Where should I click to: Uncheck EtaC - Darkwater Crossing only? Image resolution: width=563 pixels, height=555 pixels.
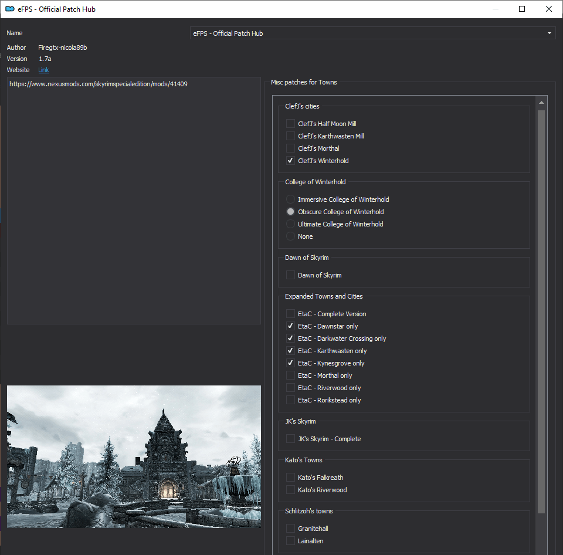[290, 339]
